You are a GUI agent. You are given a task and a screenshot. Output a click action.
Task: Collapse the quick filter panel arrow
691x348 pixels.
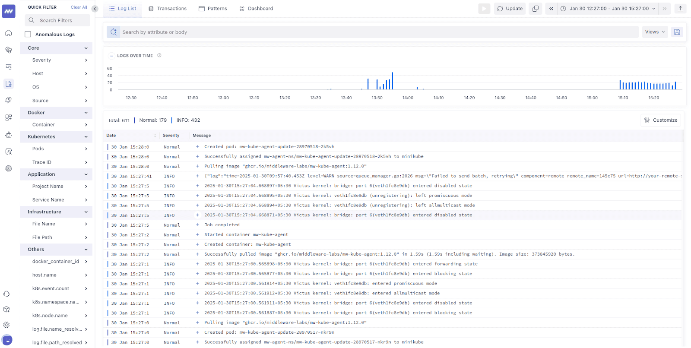pyautogui.click(x=95, y=9)
